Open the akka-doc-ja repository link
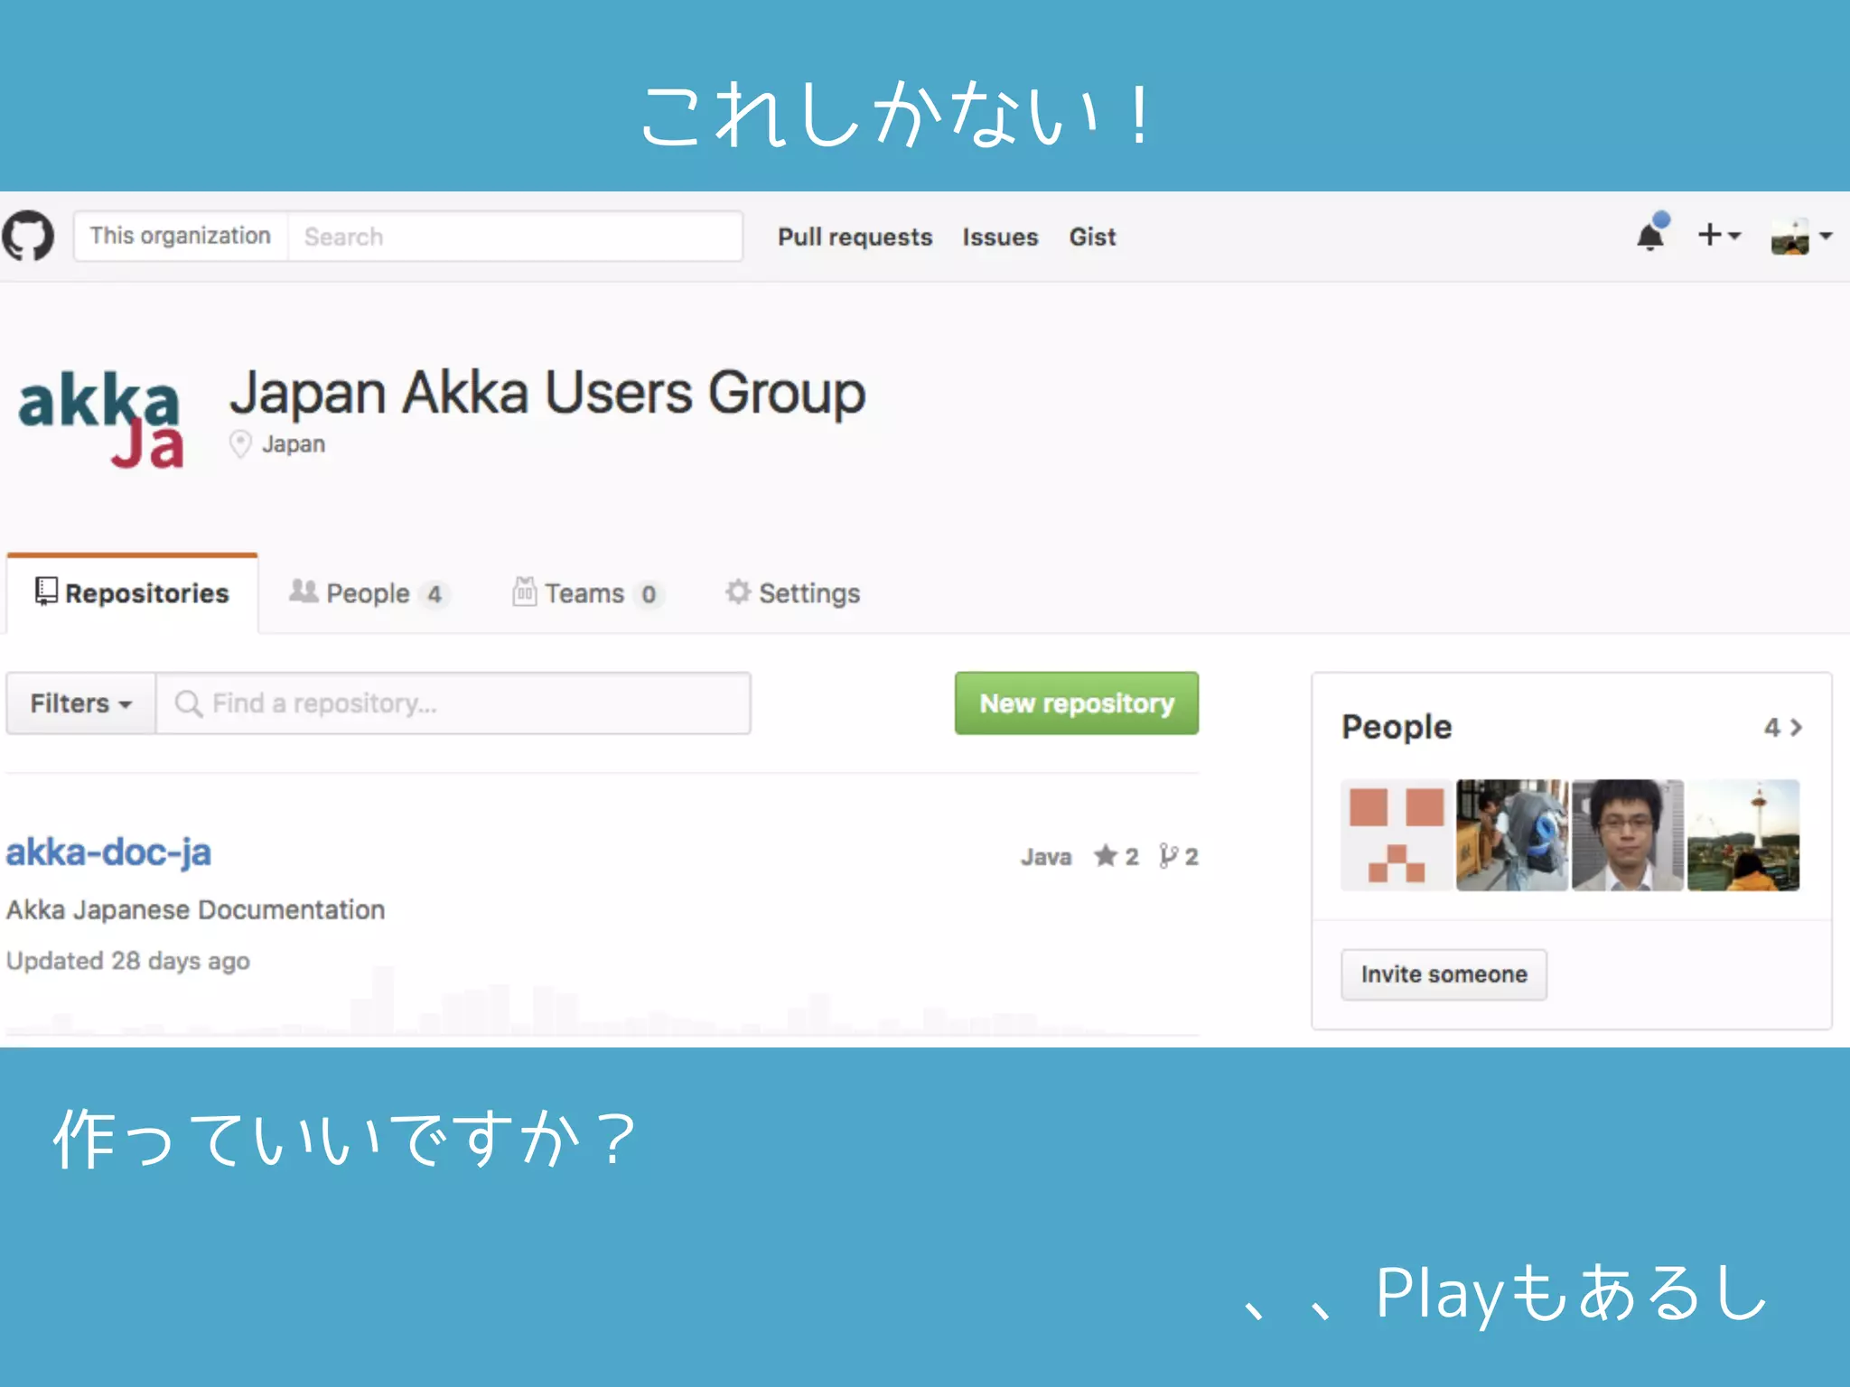Image resolution: width=1850 pixels, height=1387 pixels. pos(108,852)
